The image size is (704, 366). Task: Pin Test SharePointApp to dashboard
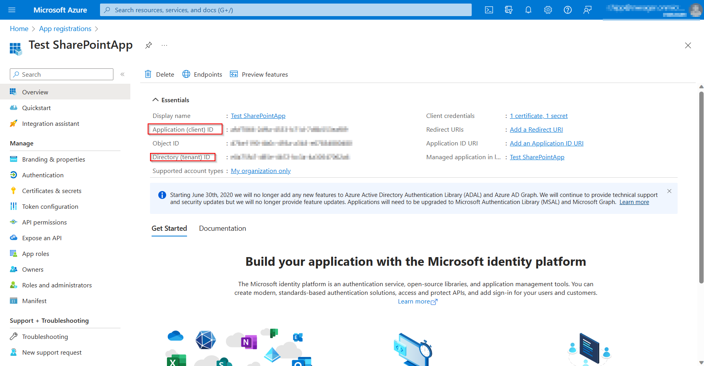(x=148, y=45)
